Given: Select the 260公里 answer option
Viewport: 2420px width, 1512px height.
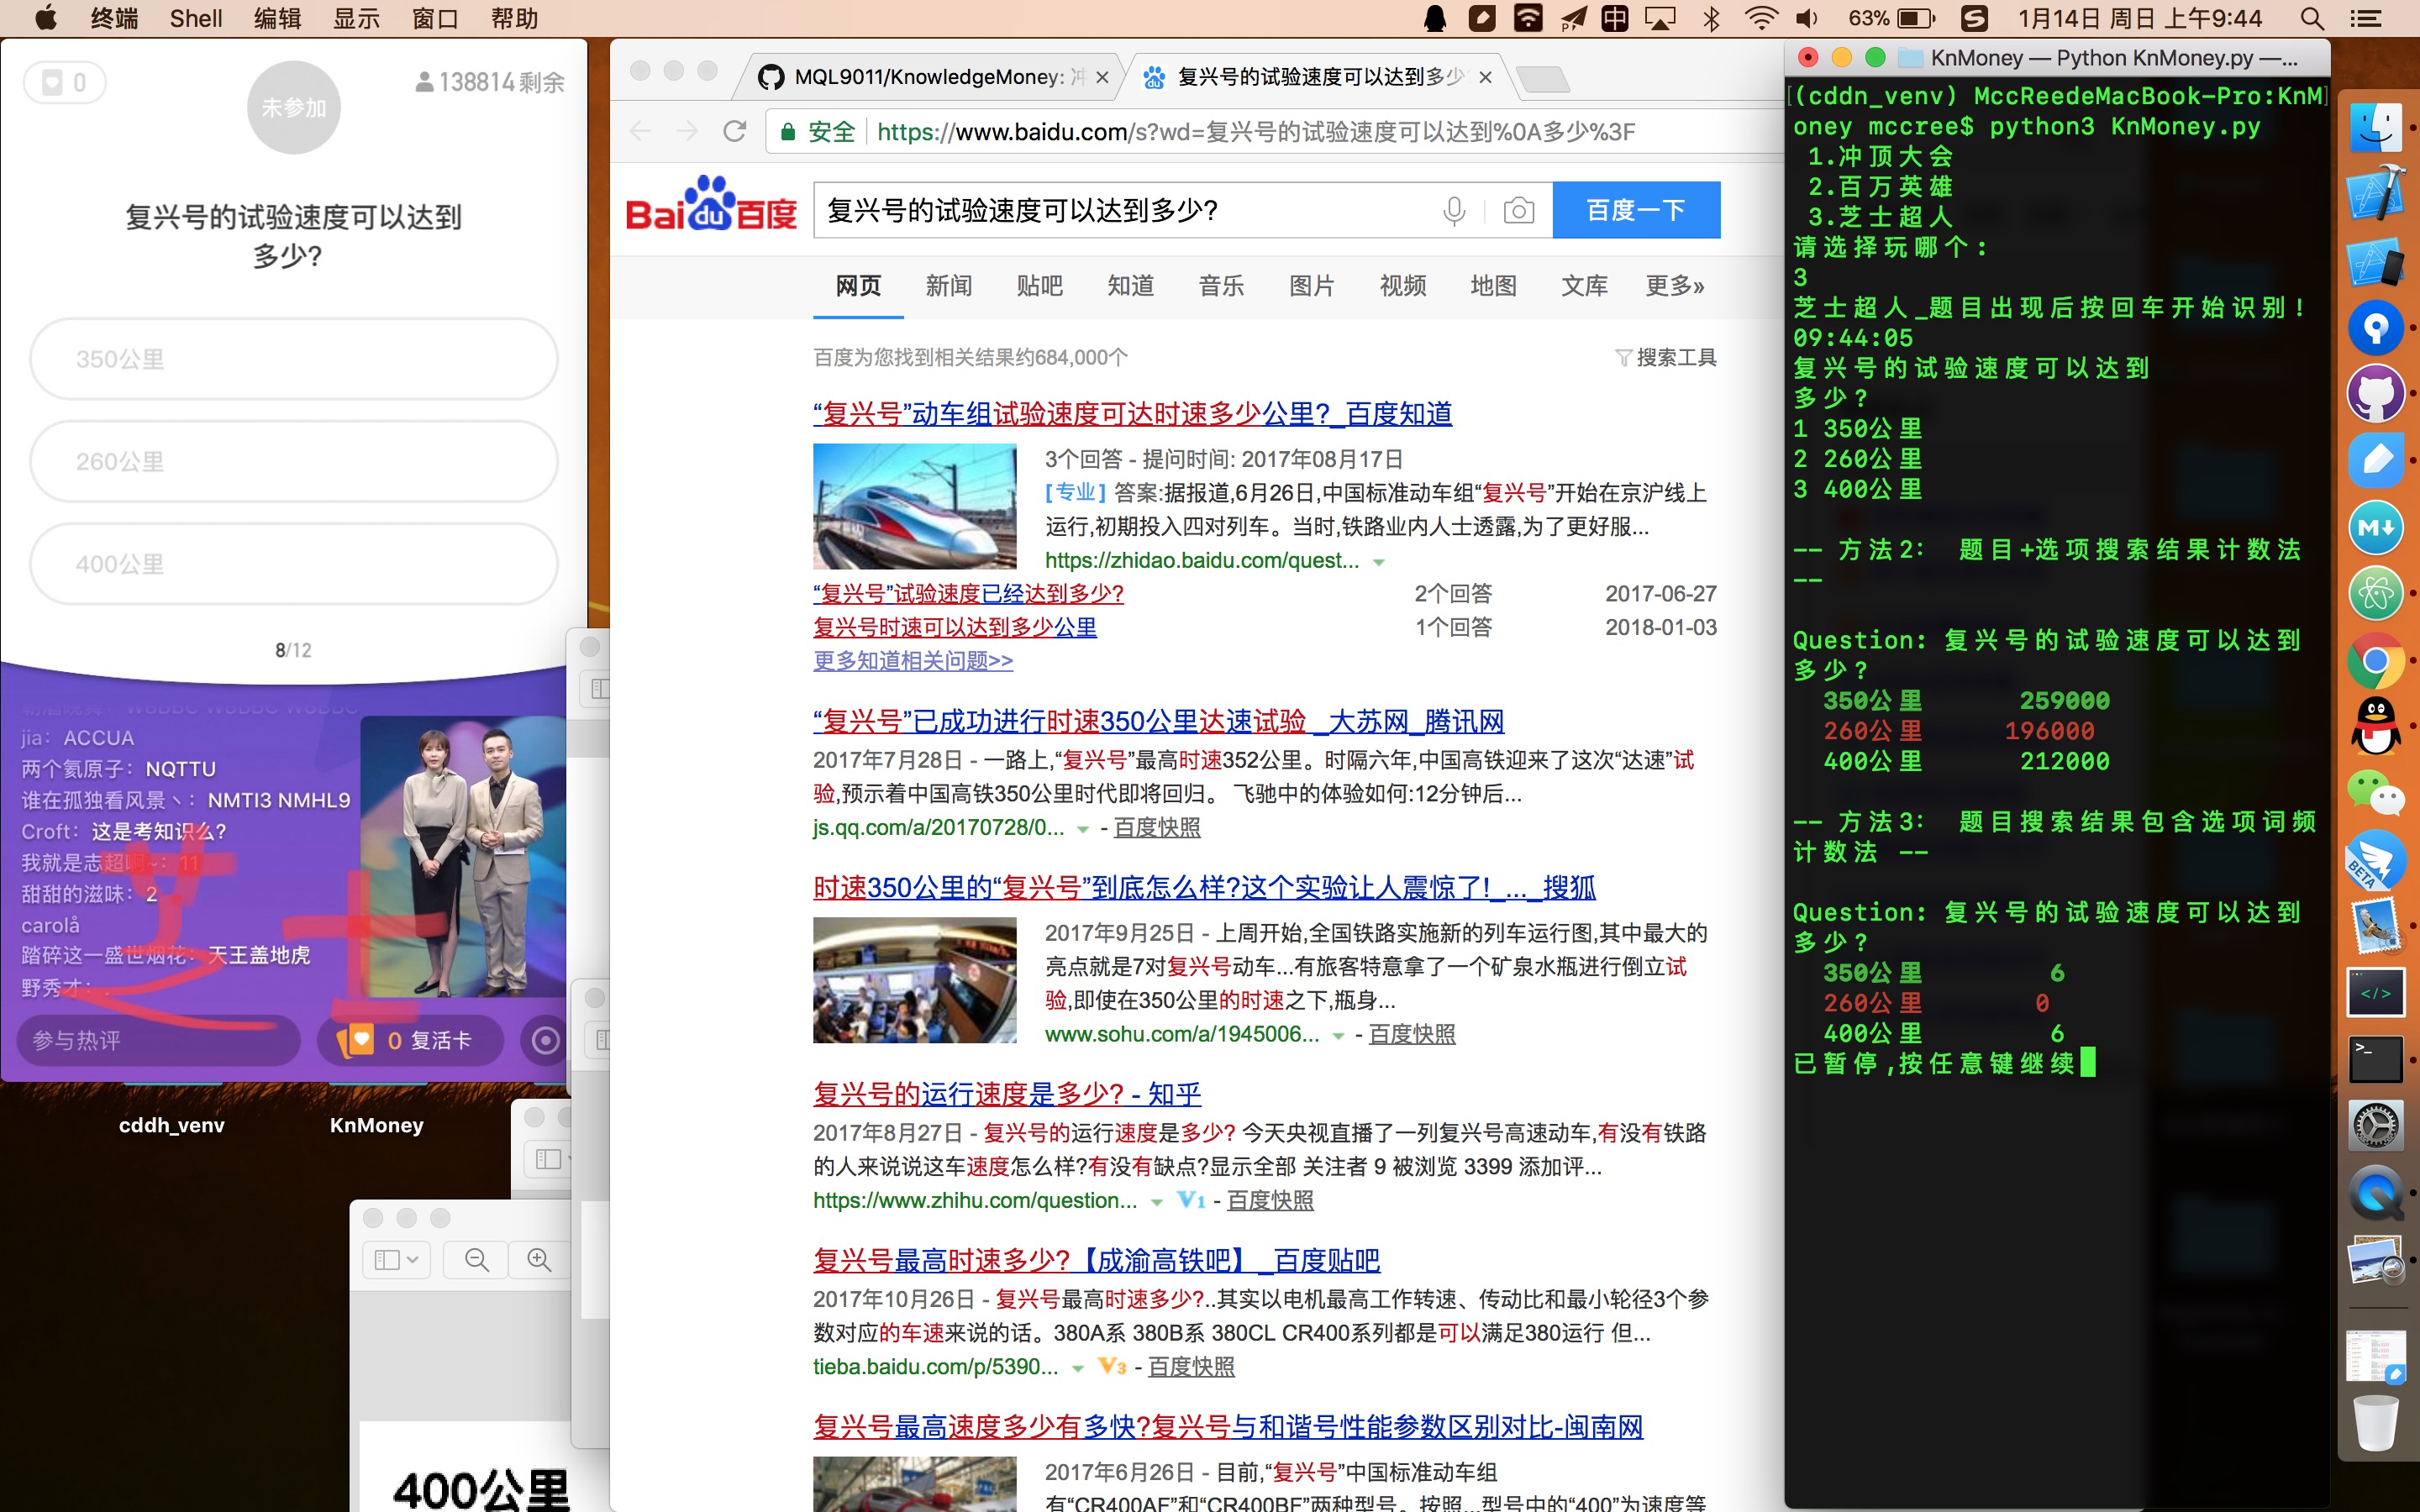Looking at the screenshot, I should pos(293,461).
